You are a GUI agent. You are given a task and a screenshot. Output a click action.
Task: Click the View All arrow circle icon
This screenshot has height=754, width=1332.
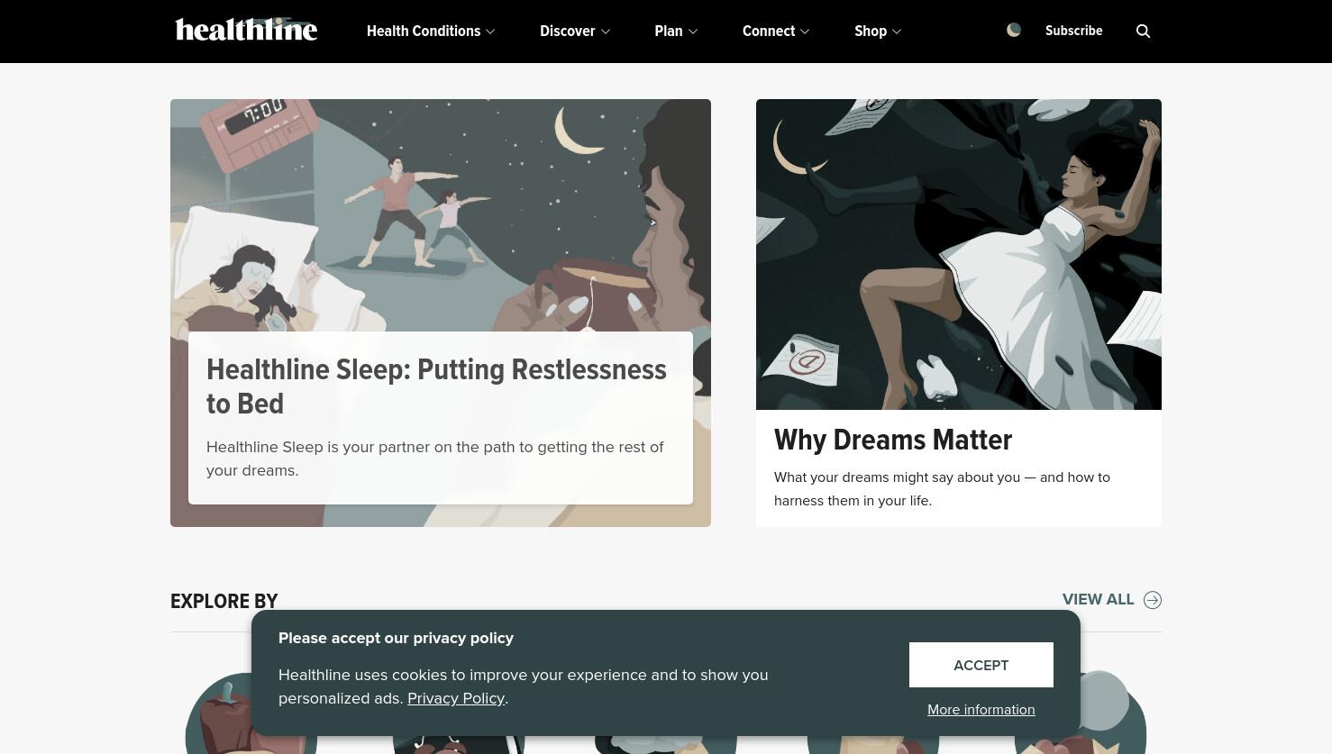pyautogui.click(x=1153, y=600)
